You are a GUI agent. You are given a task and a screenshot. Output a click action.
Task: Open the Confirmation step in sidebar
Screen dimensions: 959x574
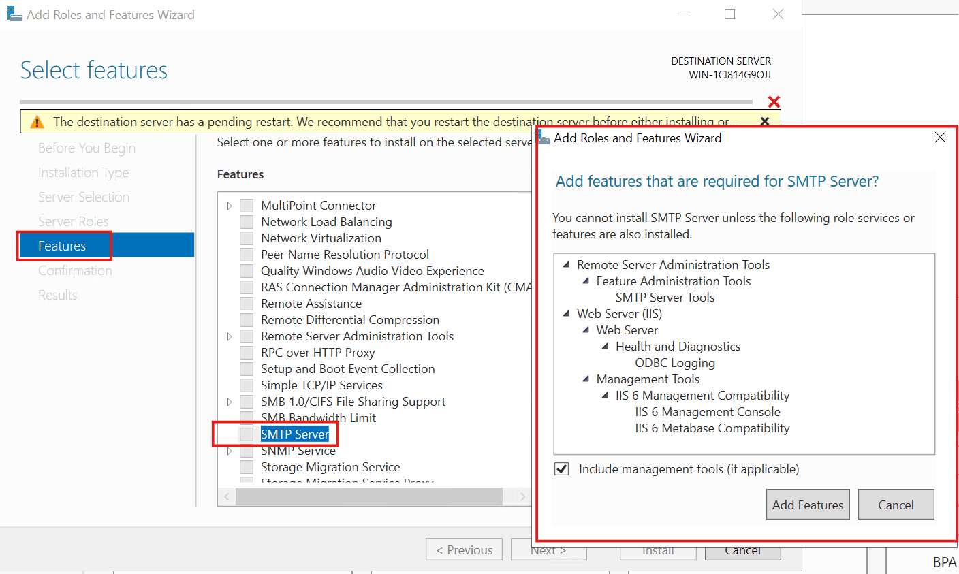click(75, 270)
